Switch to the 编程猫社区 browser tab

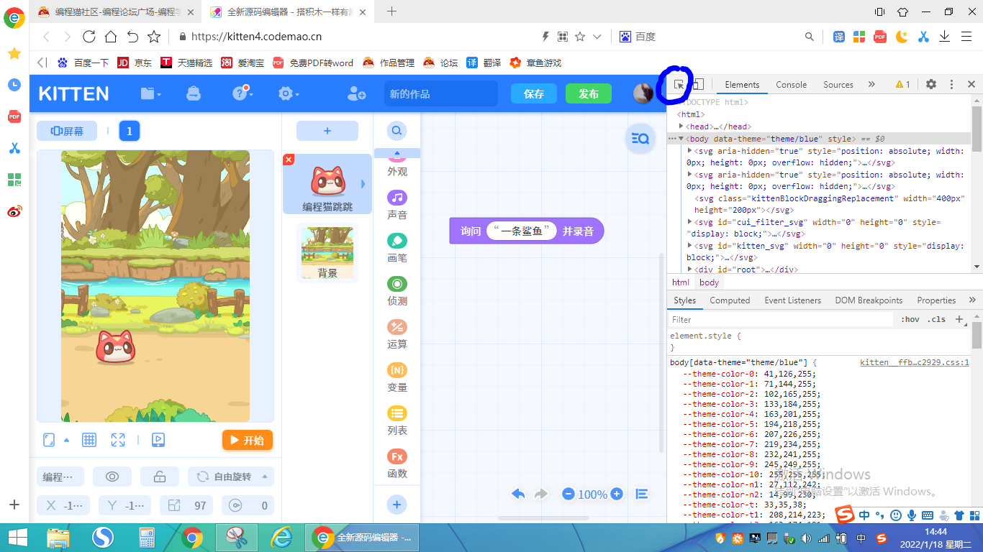[x=115, y=11]
